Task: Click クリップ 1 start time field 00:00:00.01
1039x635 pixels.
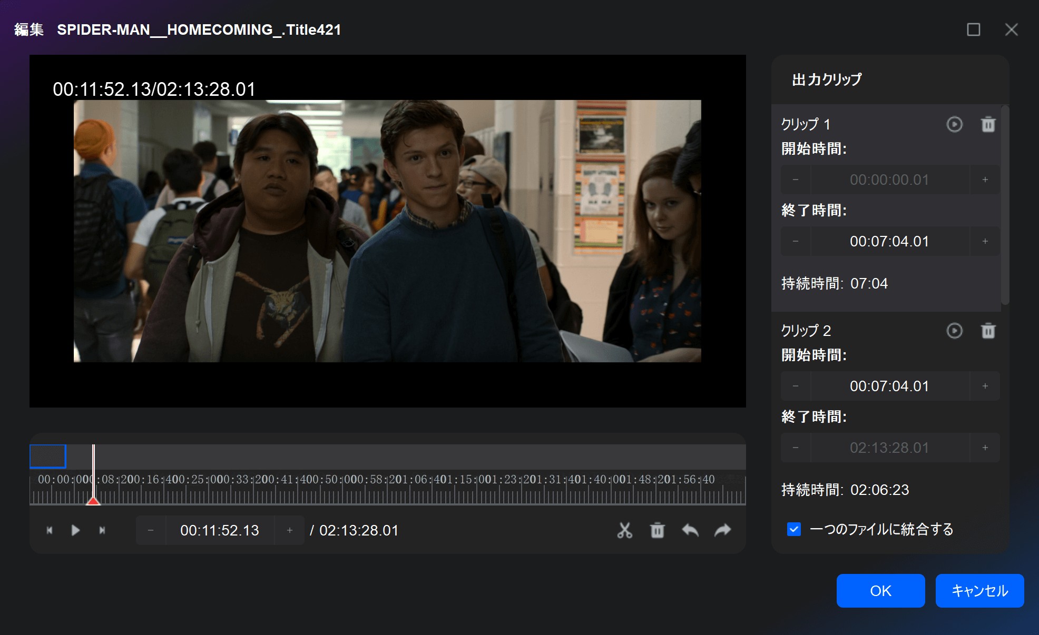Action: tap(890, 180)
